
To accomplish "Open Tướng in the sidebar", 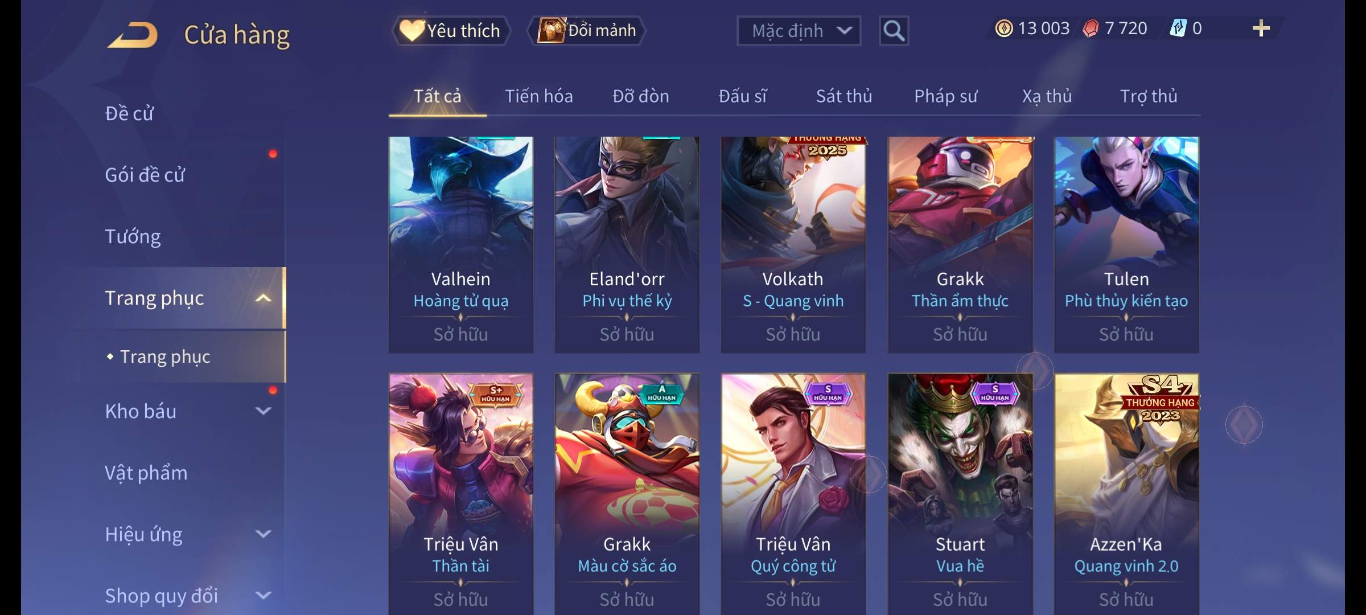I will [x=133, y=236].
